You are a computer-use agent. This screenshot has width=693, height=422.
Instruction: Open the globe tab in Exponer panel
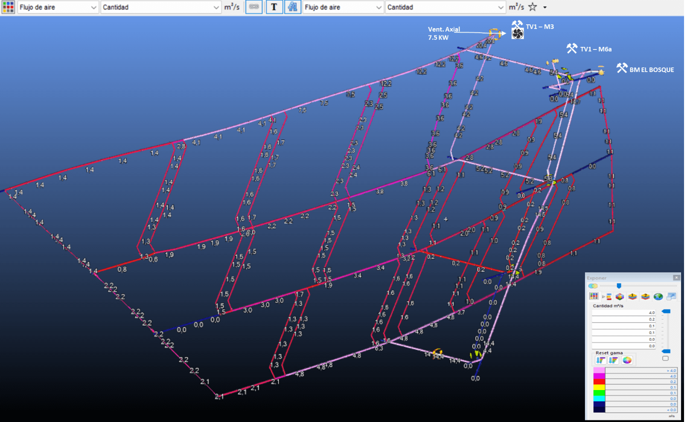click(x=658, y=297)
